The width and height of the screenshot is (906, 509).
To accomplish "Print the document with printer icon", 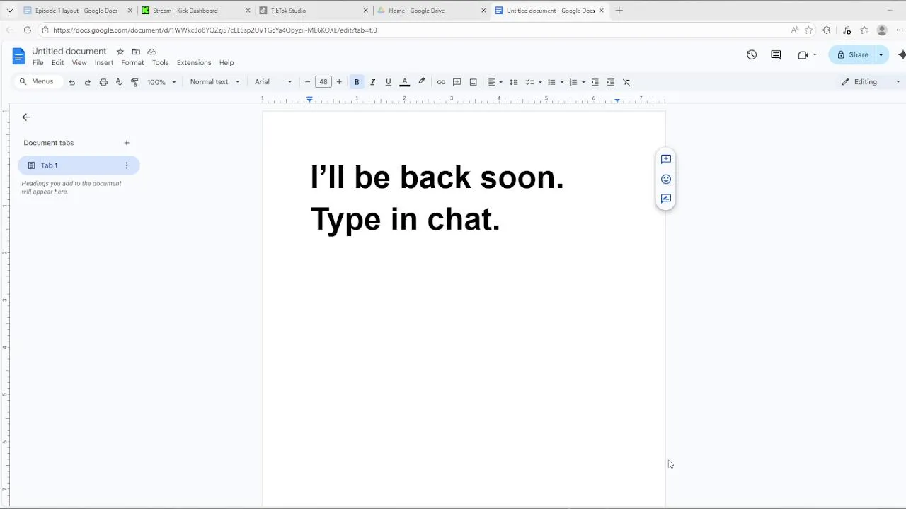I will [103, 82].
